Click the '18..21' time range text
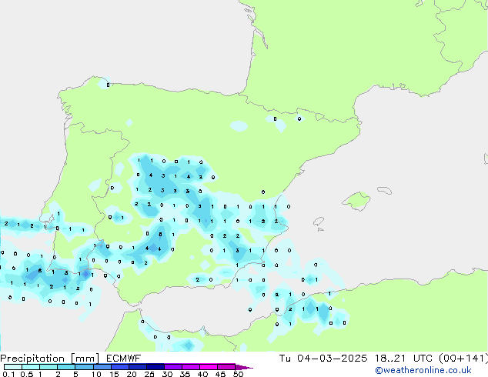 390,359
